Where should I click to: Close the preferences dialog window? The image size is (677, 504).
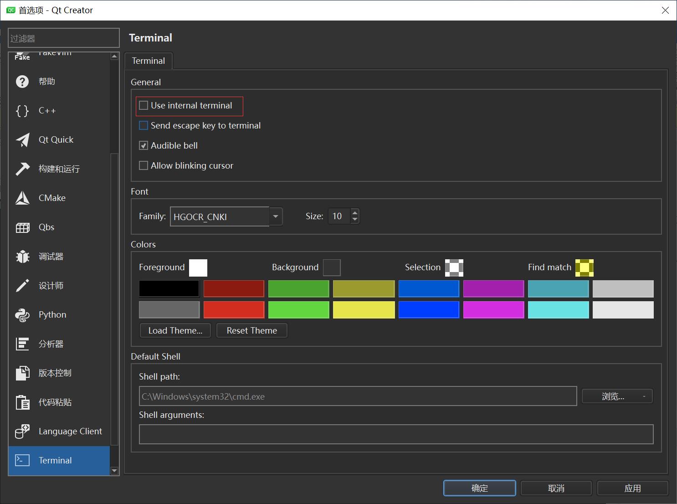click(x=666, y=10)
